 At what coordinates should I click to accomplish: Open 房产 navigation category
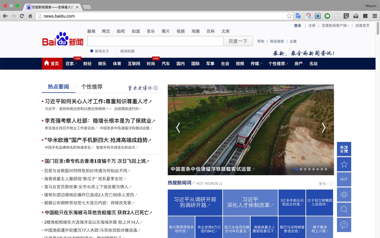(x=298, y=64)
